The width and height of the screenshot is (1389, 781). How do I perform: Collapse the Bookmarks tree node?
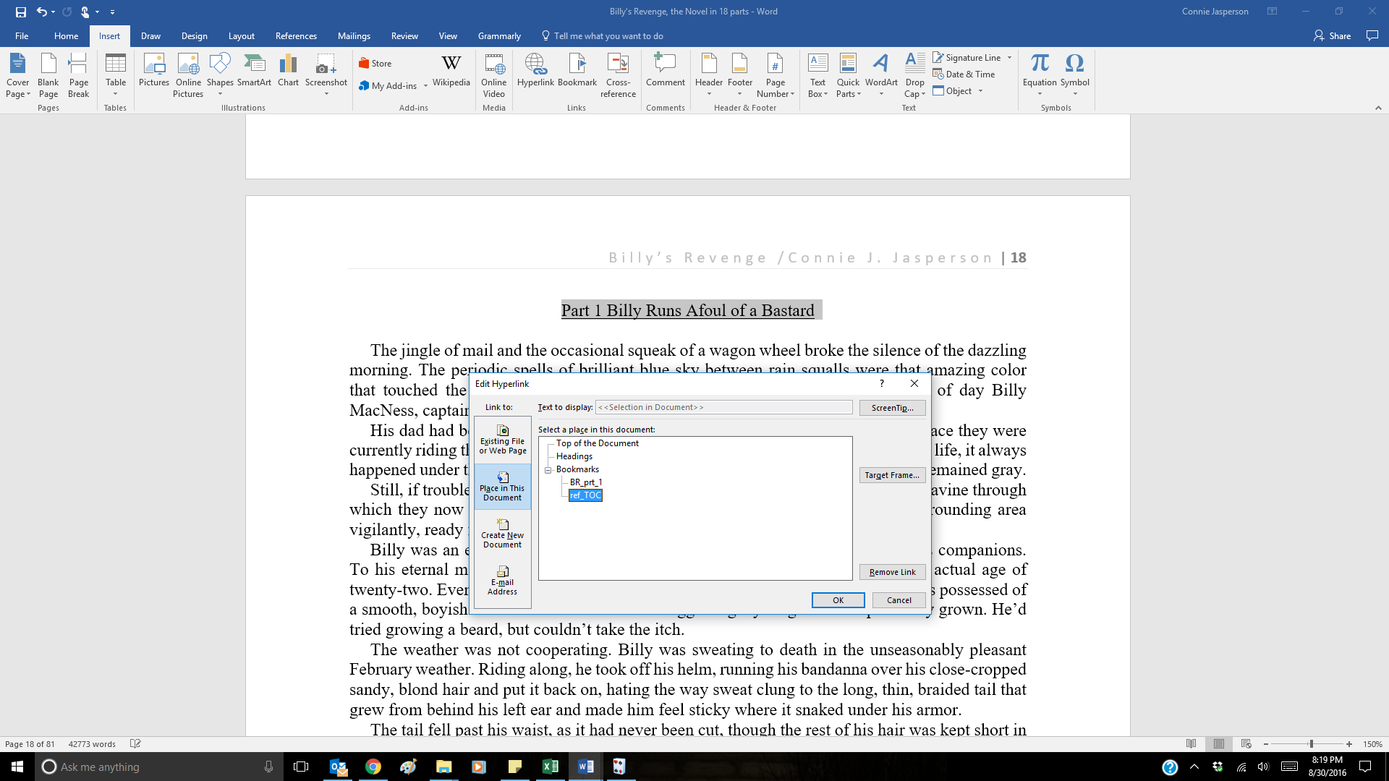[x=548, y=470]
